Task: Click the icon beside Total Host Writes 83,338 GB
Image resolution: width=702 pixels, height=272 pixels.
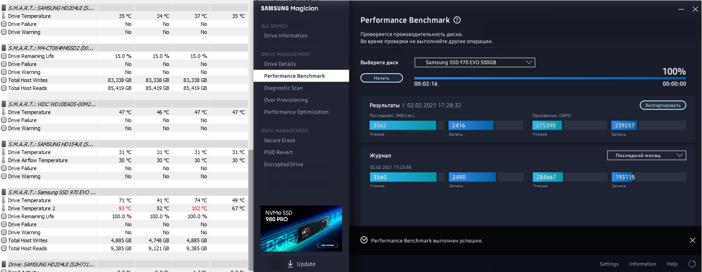Action: coord(4,80)
